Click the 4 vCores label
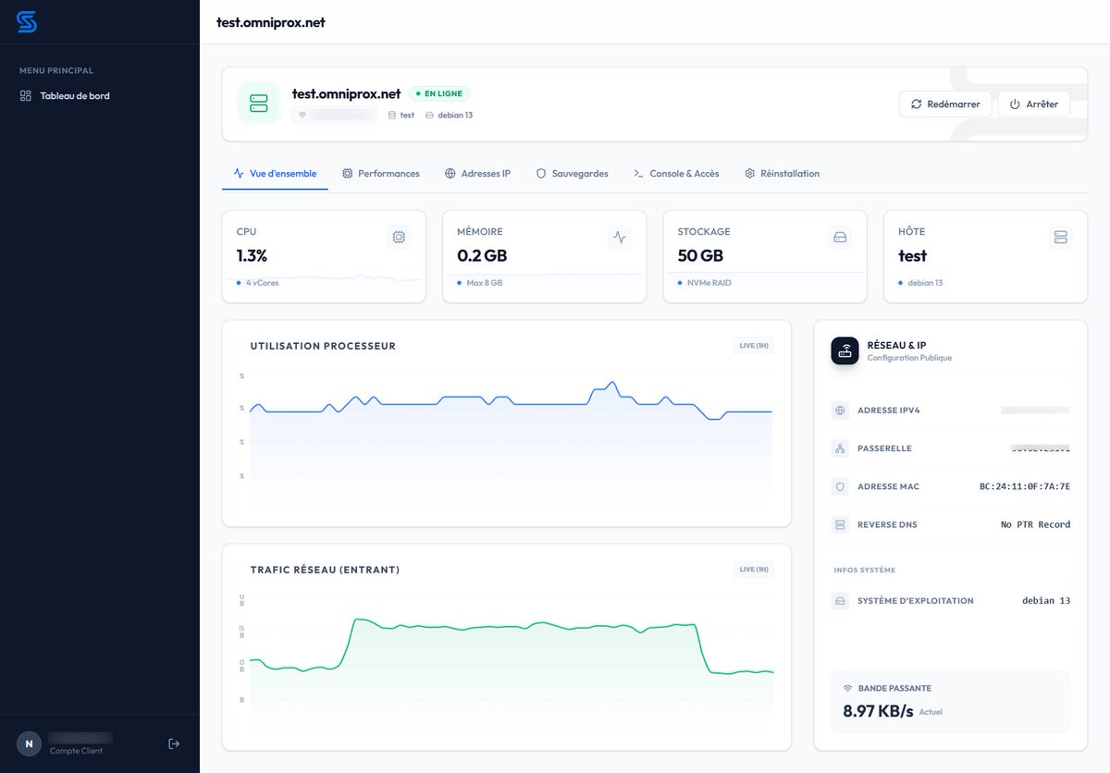1110x773 pixels. (262, 283)
